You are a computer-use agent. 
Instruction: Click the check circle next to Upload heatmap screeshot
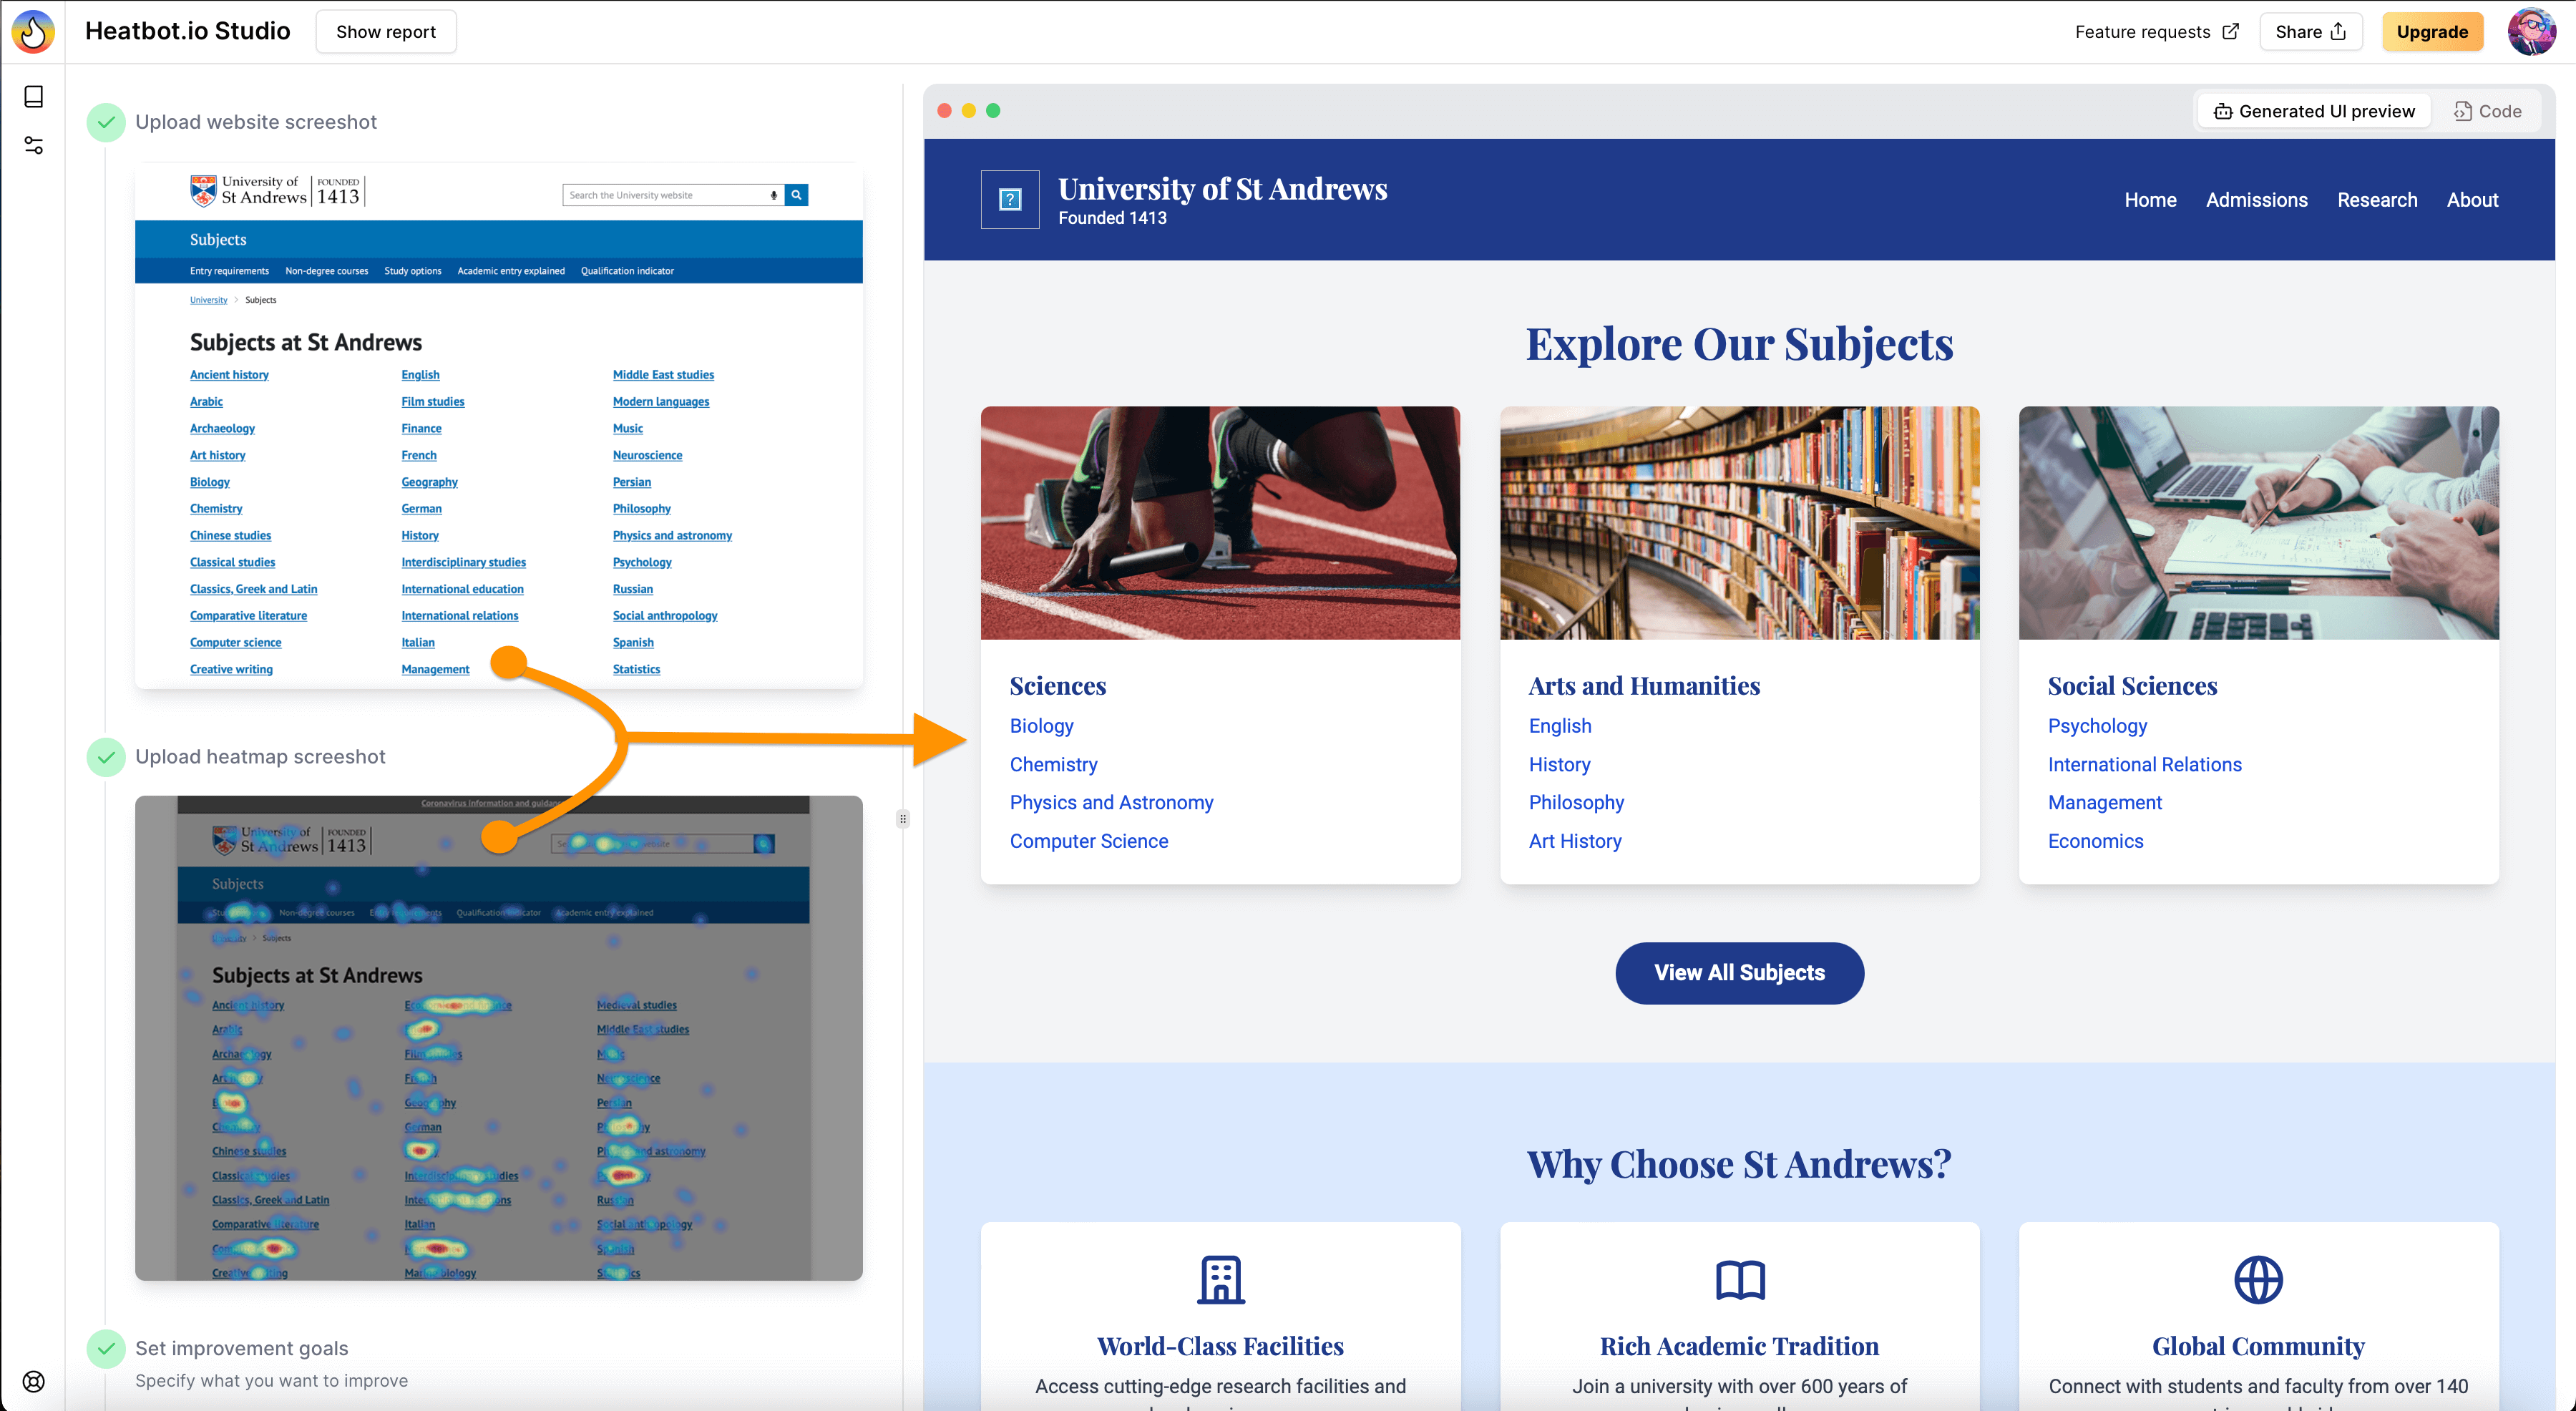pos(106,757)
